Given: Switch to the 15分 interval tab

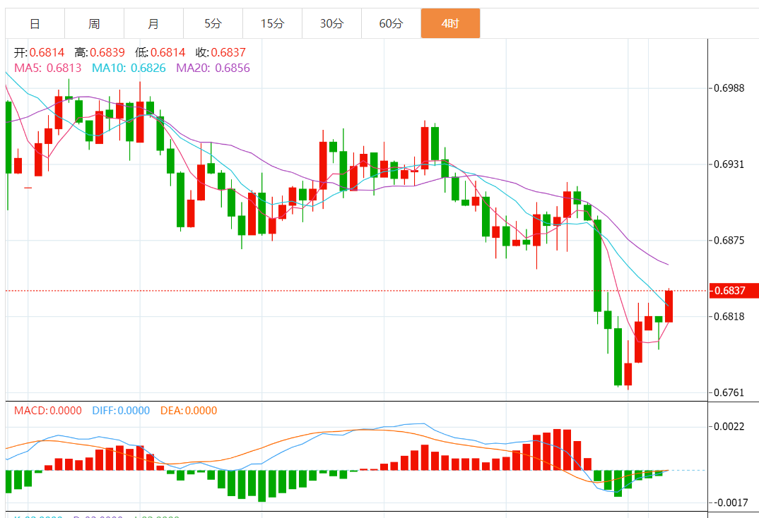Looking at the screenshot, I should pos(272,23).
